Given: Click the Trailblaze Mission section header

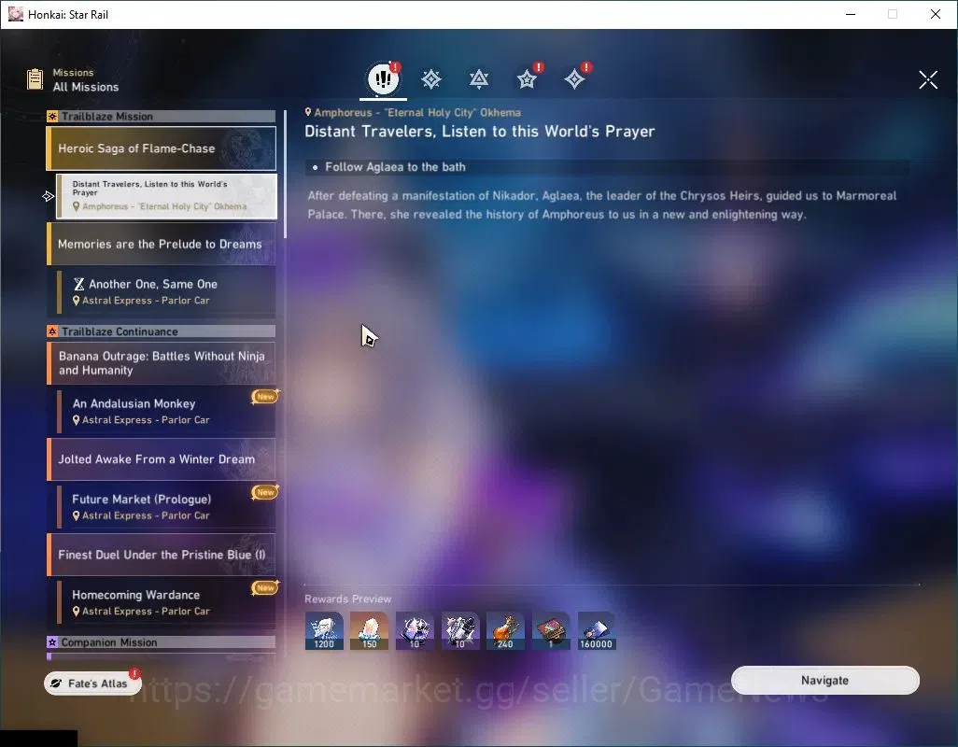Looking at the screenshot, I should click(x=162, y=116).
